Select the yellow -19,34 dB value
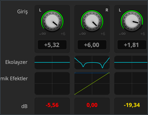Image resolution: width=148 pixels, height=115 pixels. pos(132,105)
